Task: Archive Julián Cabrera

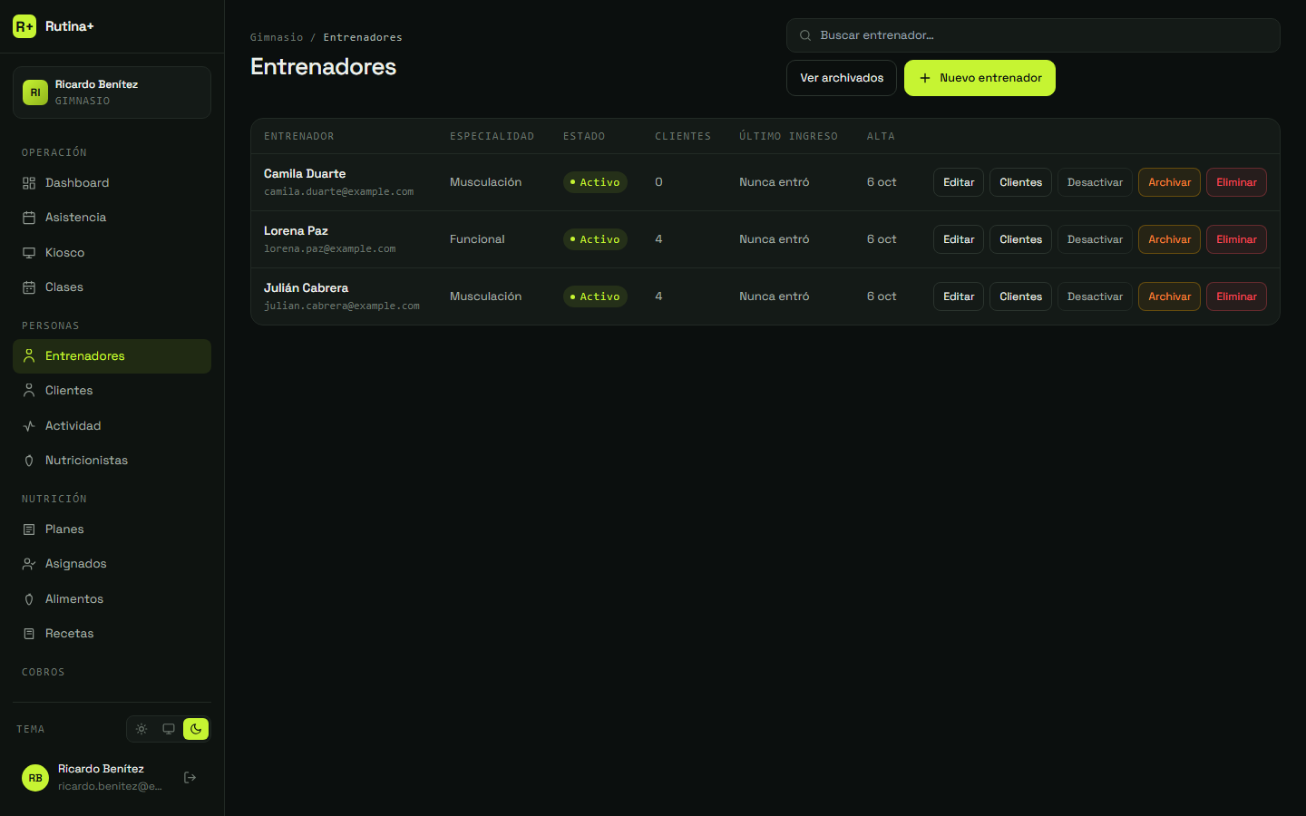Action: pos(1169,296)
